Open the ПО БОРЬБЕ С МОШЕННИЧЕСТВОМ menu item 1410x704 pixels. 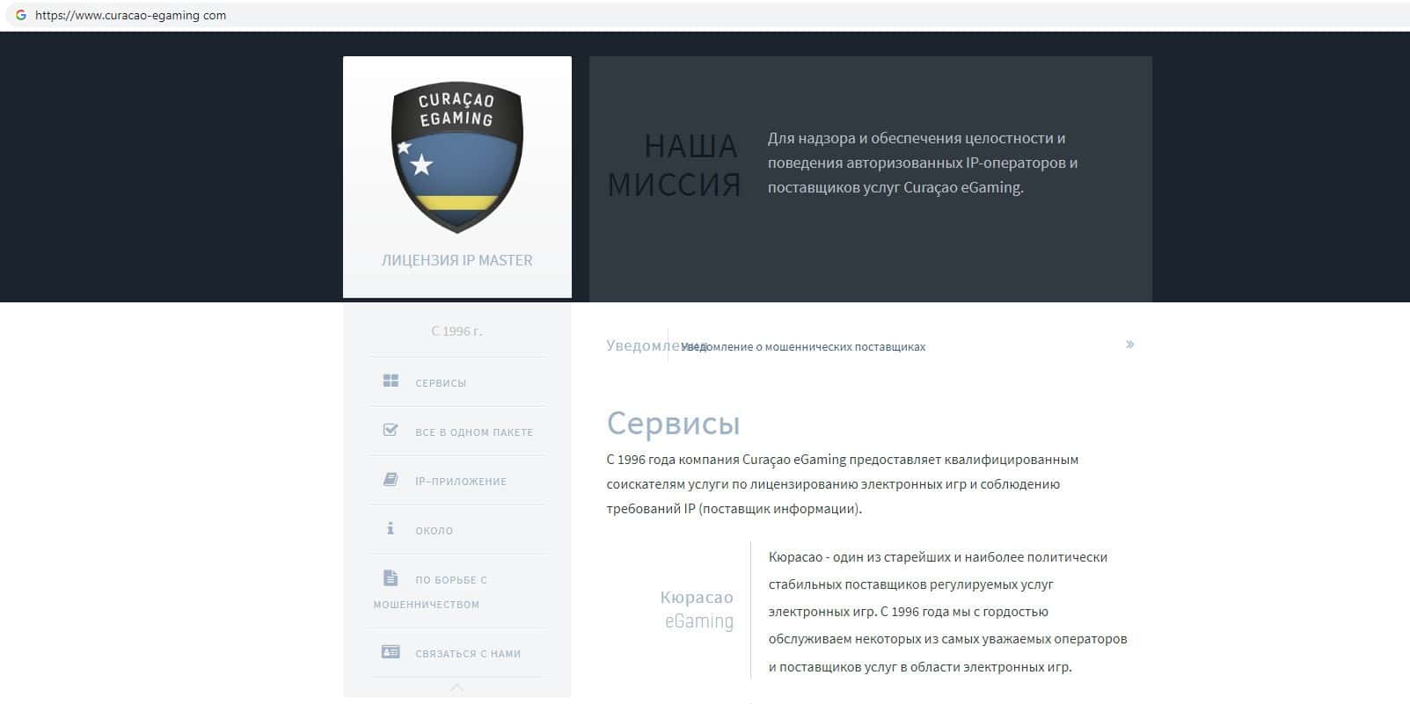pyautogui.click(x=430, y=592)
